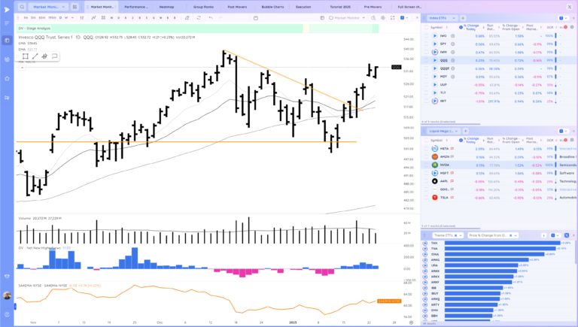Viewport: 578px width, 327px height.
Task: Click the TAN ticker in Theme ETFs
Action: (x=434, y=244)
